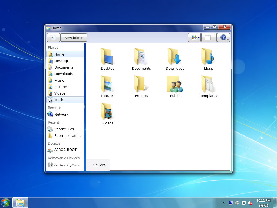Toggle the places sidebar panel button
This screenshot has width=277, height=208.
pos(53,37)
